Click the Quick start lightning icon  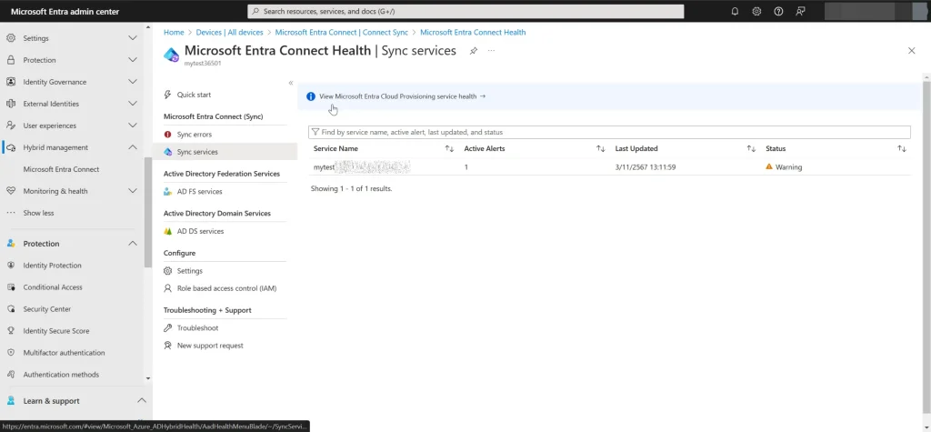point(167,95)
